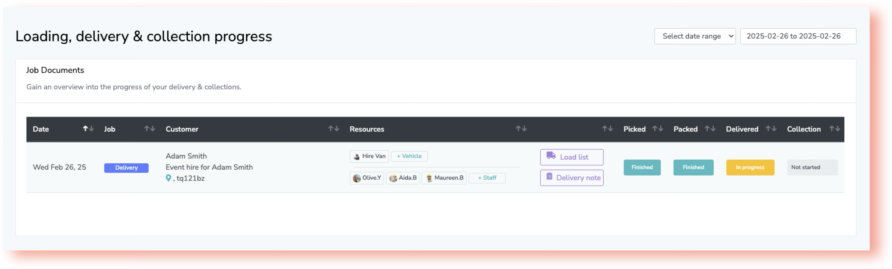Screen dimensions: 892x269
Task: Open the Delivery note document
Action: pyautogui.click(x=572, y=178)
